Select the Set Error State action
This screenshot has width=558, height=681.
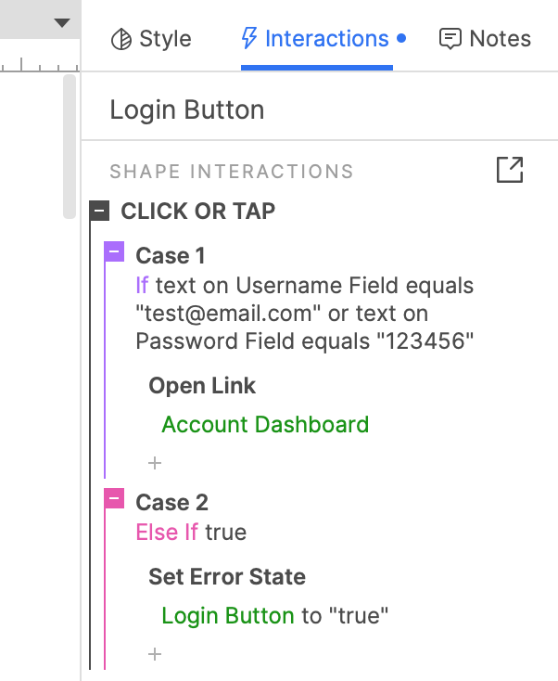227,577
